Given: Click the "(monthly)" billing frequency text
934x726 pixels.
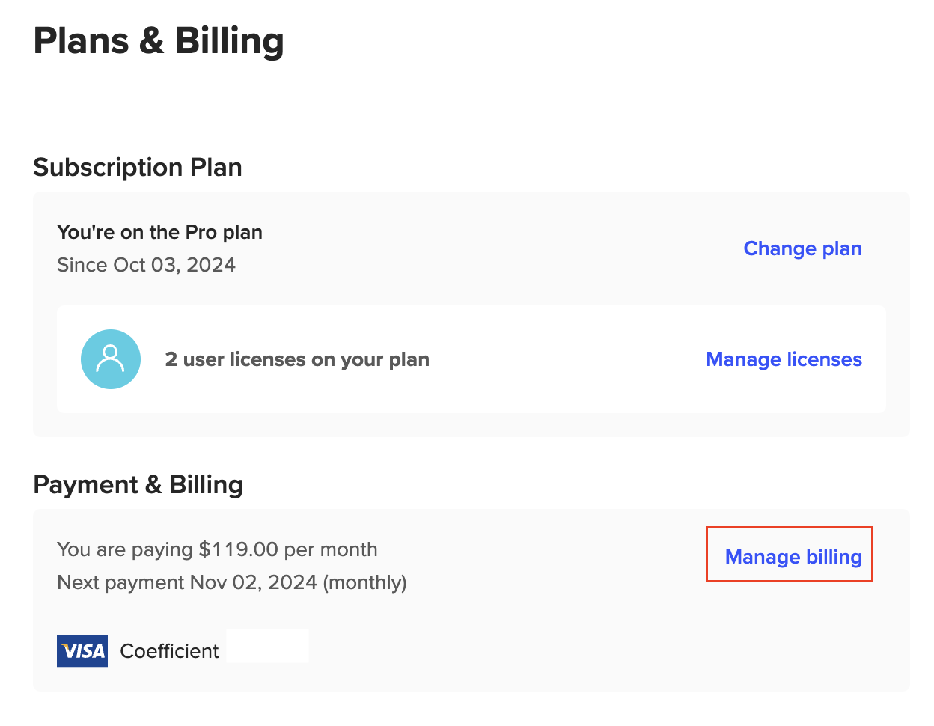Looking at the screenshot, I should [364, 582].
